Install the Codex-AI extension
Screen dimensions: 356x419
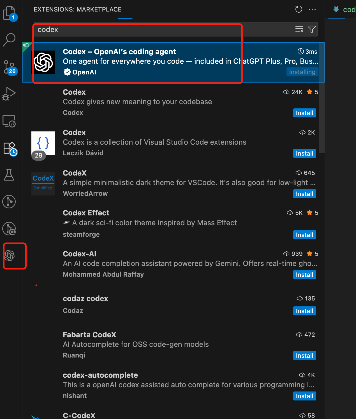pos(304,275)
